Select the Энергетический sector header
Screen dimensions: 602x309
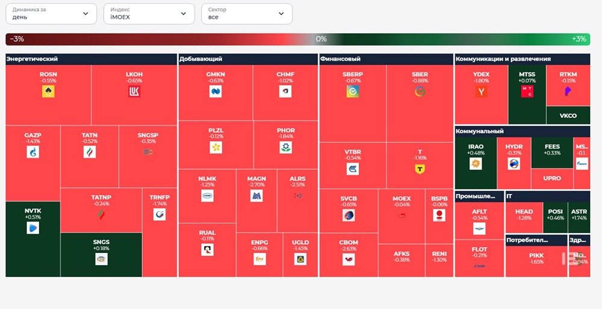(92, 59)
